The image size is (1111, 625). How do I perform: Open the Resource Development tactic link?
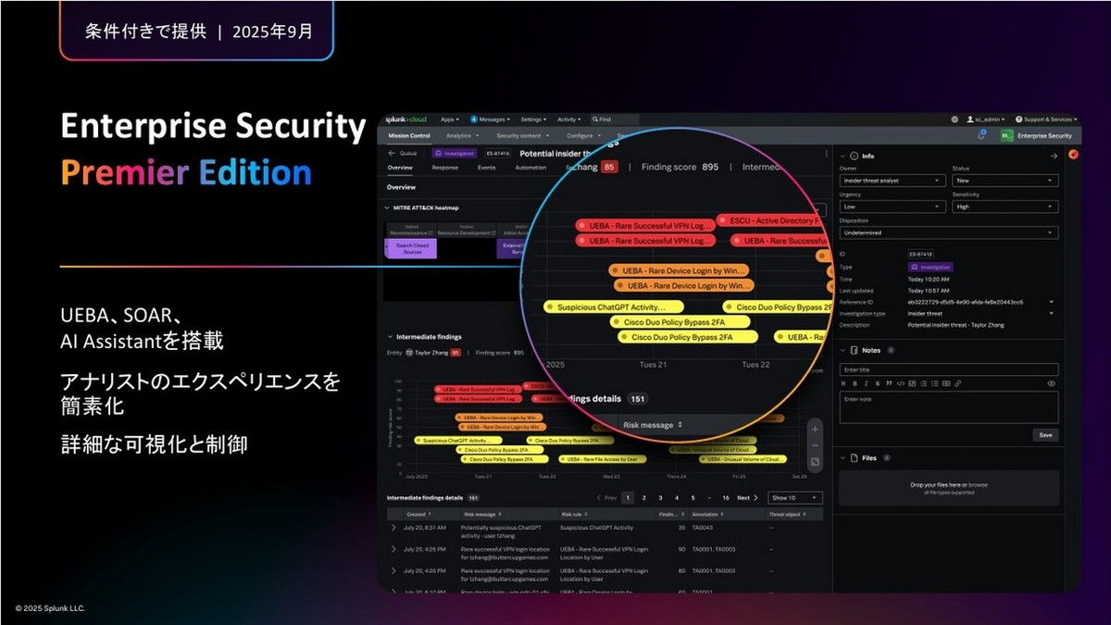pos(467,232)
